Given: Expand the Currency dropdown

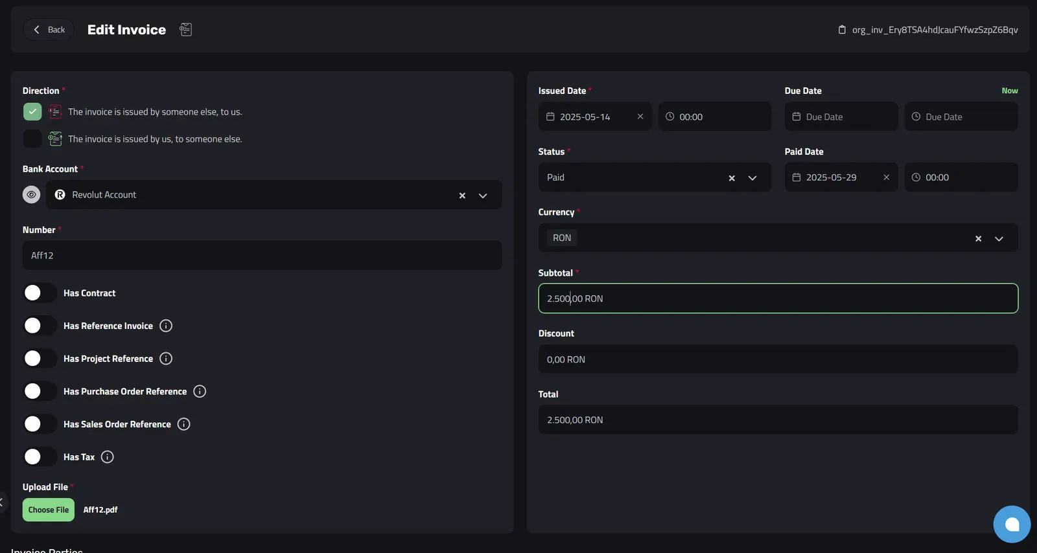Looking at the screenshot, I should tap(999, 239).
